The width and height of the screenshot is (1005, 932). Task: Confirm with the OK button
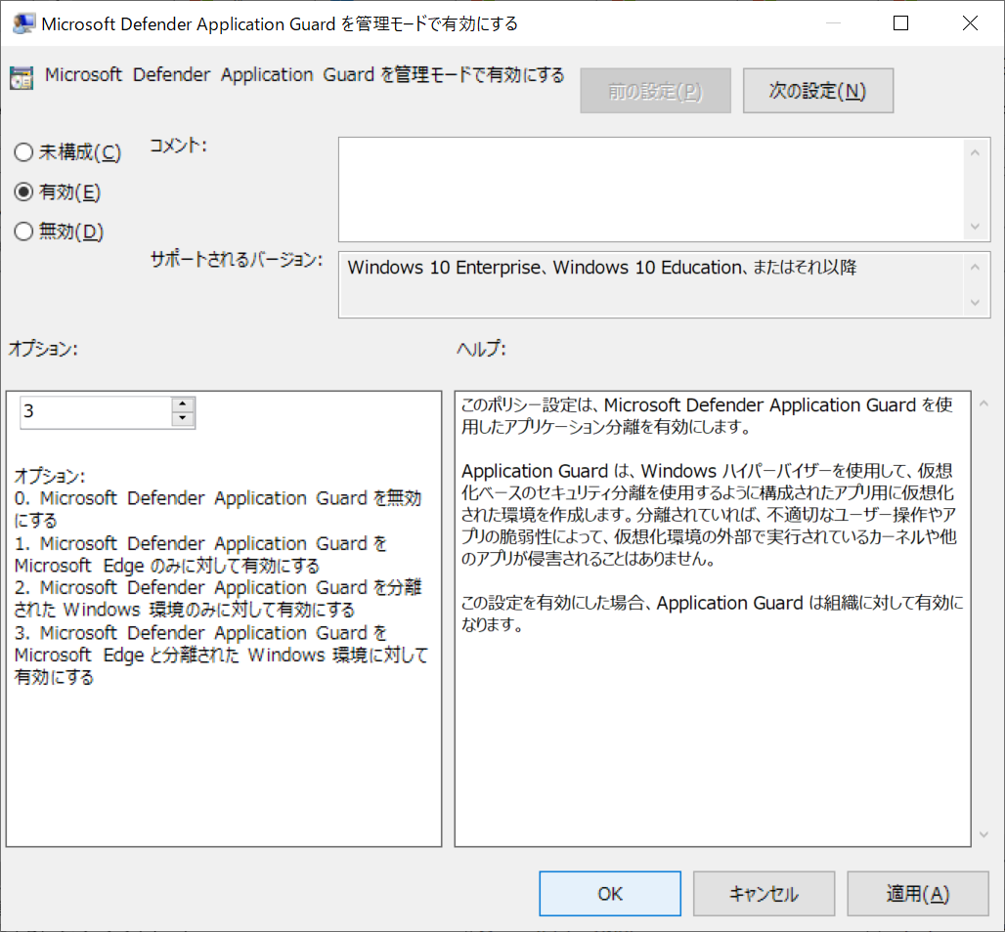(x=609, y=894)
